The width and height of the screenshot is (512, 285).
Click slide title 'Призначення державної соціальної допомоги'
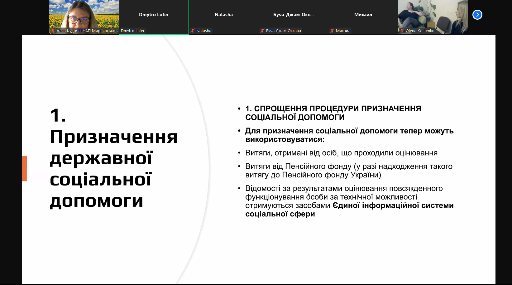point(113,168)
